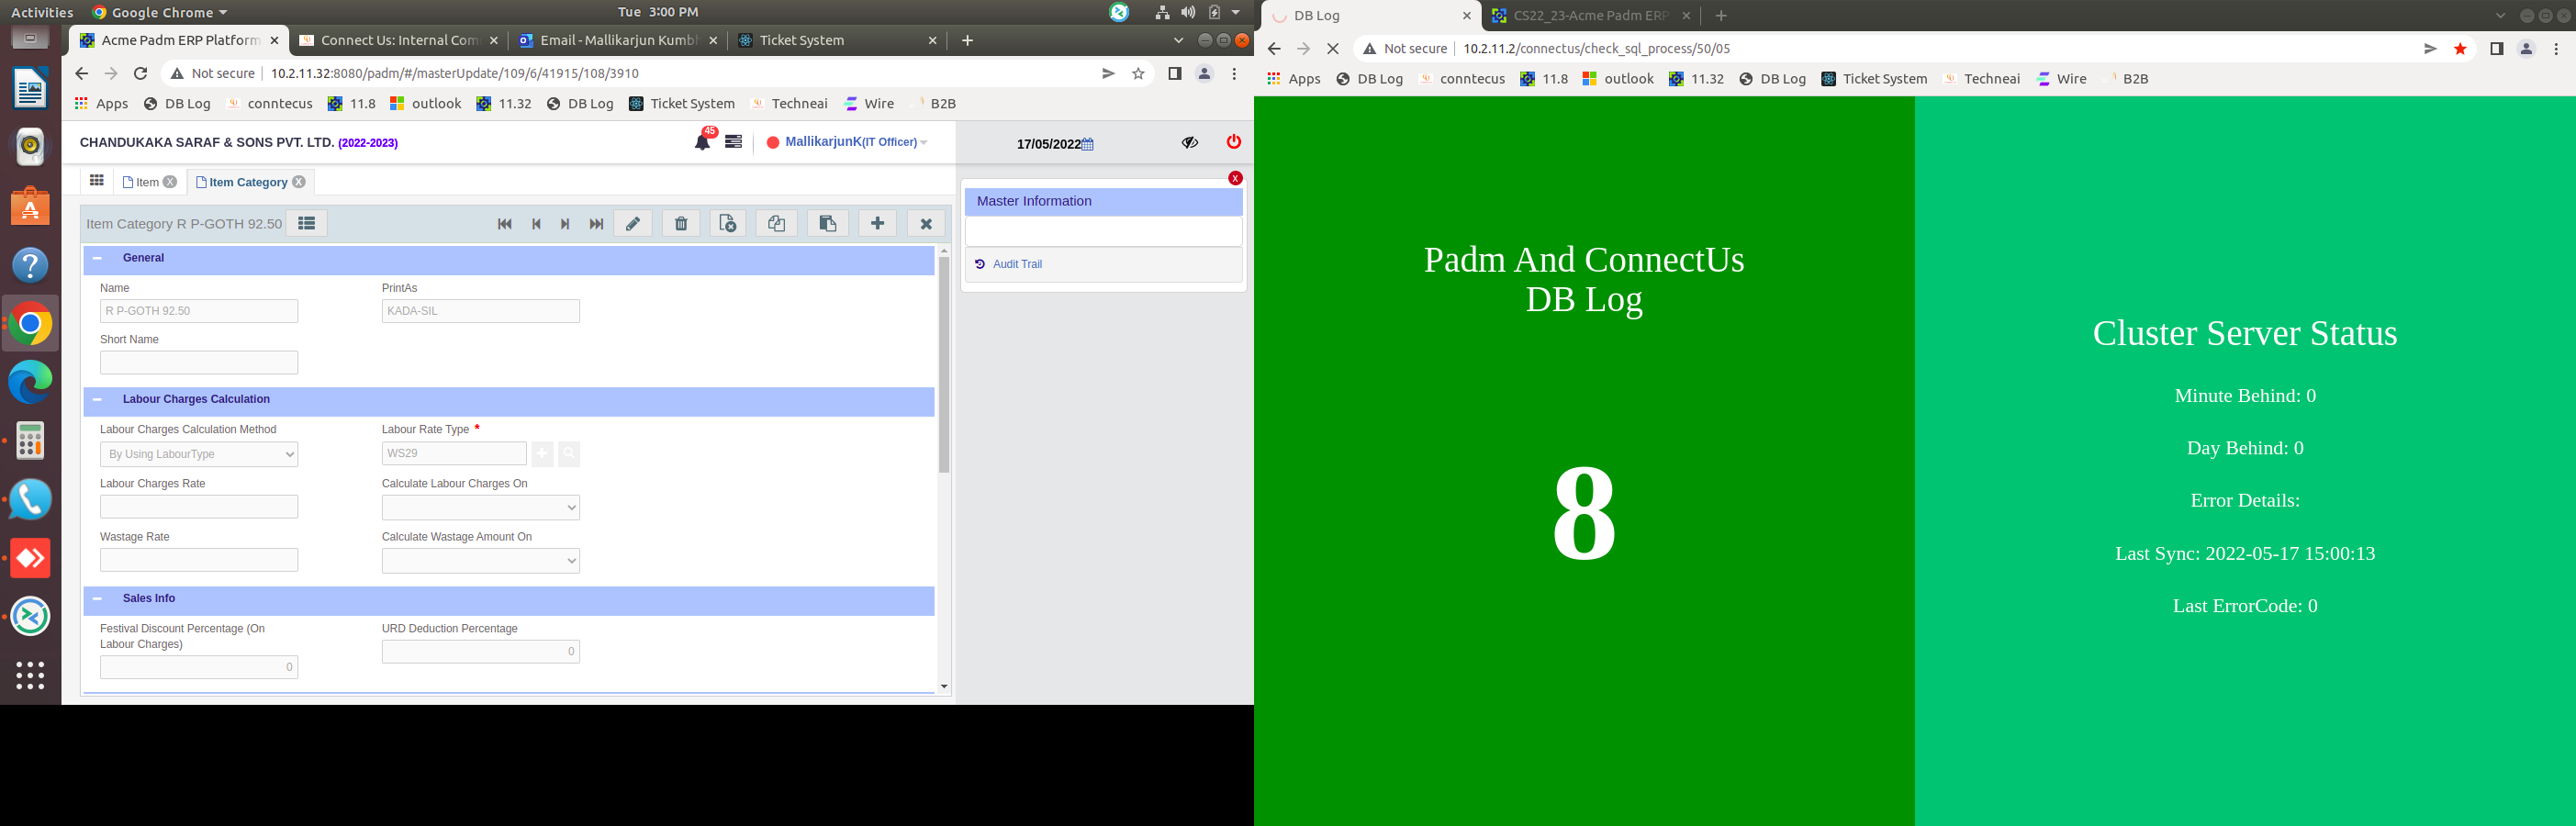Open Activities in the Ubuntu top bar
The width and height of the screenshot is (2576, 826).
42,12
